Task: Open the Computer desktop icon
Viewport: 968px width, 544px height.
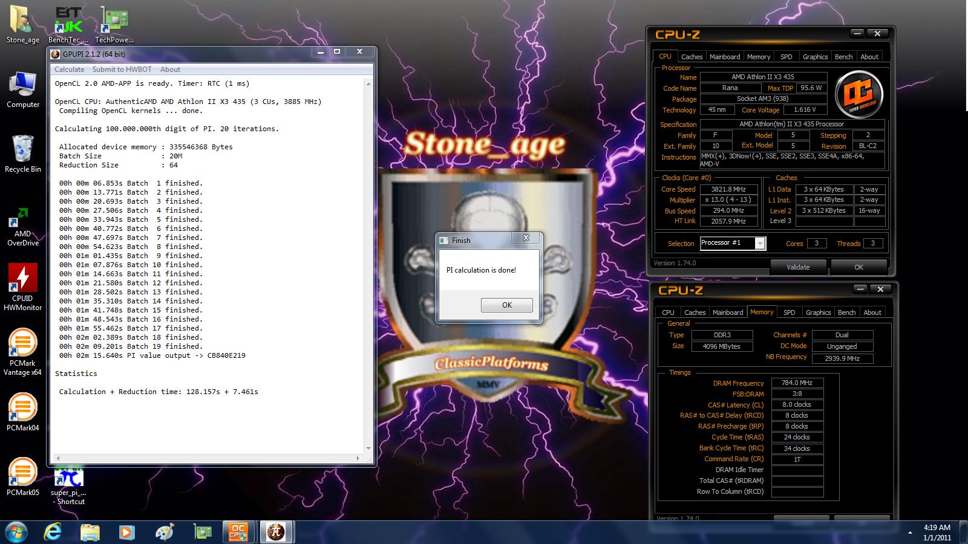Action: [22, 89]
